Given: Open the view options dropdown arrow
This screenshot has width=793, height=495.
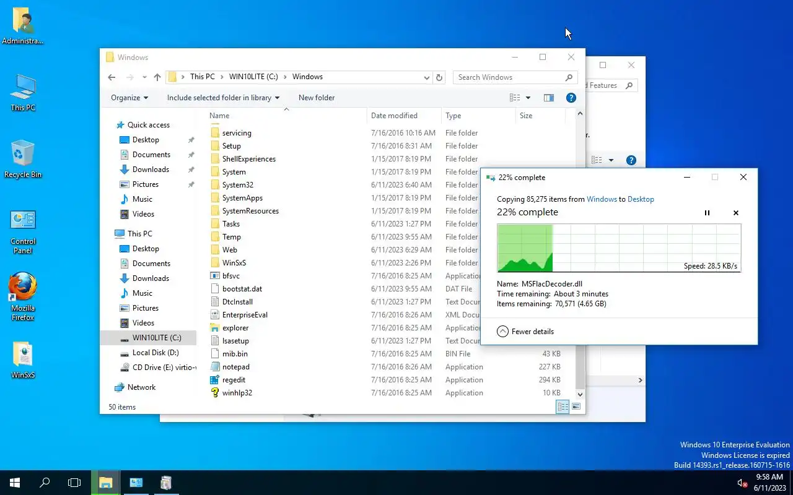Looking at the screenshot, I should click(528, 98).
